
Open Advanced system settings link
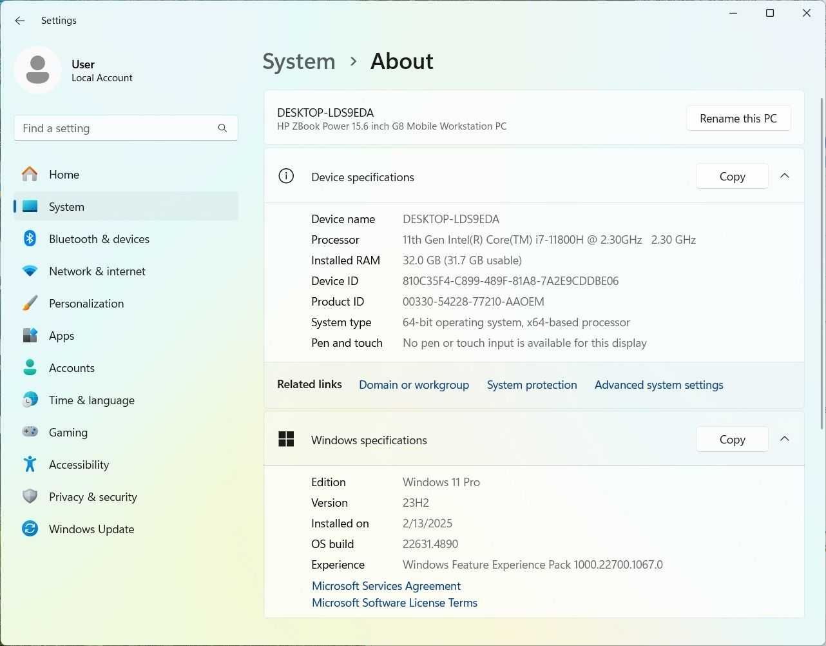pyautogui.click(x=658, y=385)
